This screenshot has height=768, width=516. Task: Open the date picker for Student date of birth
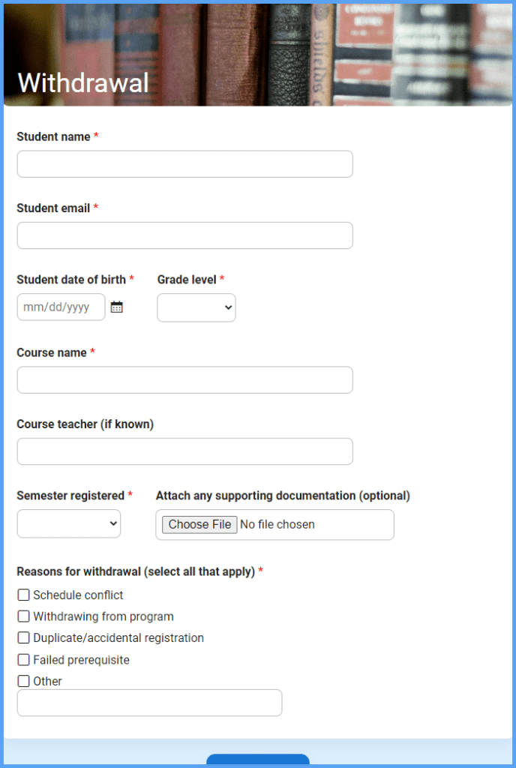[116, 307]
